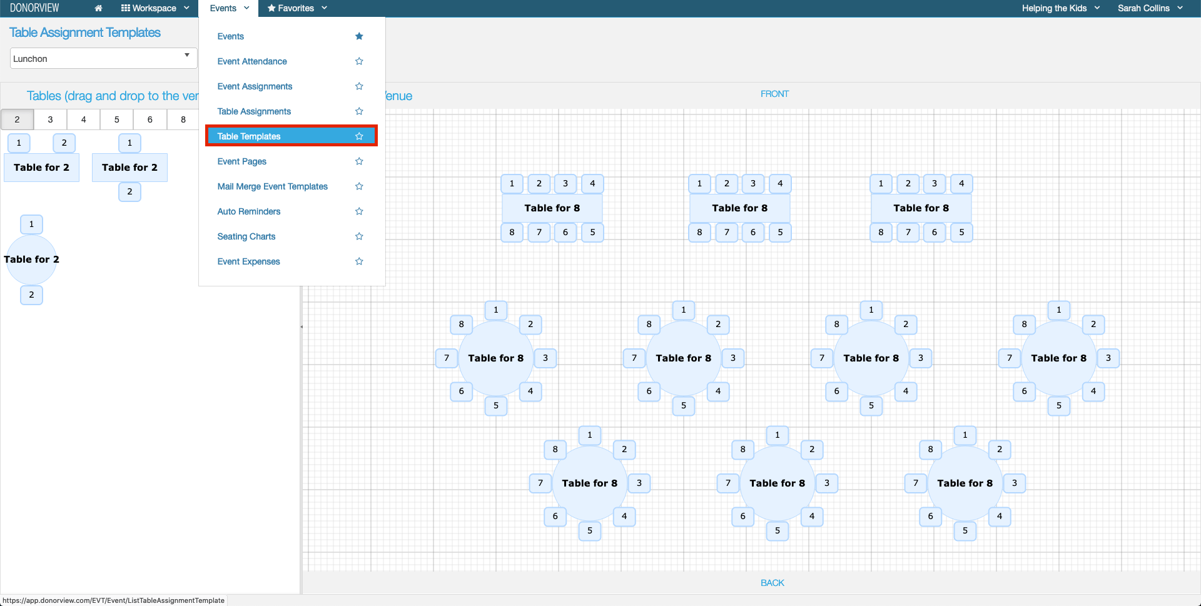
Task: Click the DONORVIEW logo
Action: coord(34,8)
